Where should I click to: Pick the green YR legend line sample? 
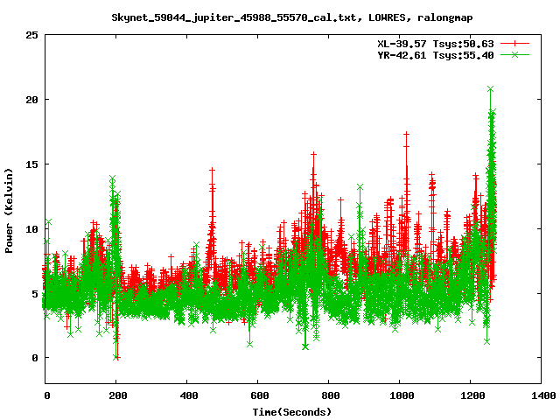tap(514, 54)
